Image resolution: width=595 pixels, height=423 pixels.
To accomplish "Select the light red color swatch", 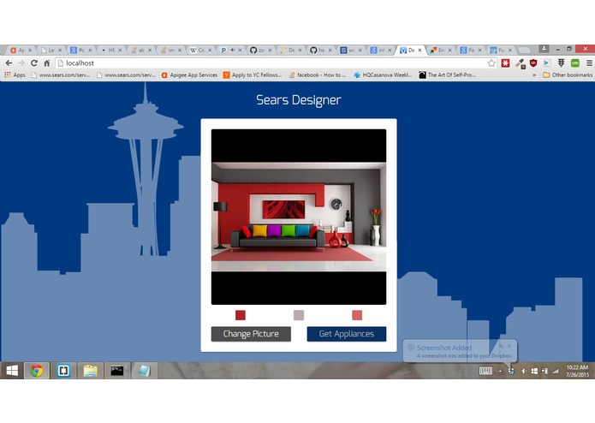I will 357,315.
